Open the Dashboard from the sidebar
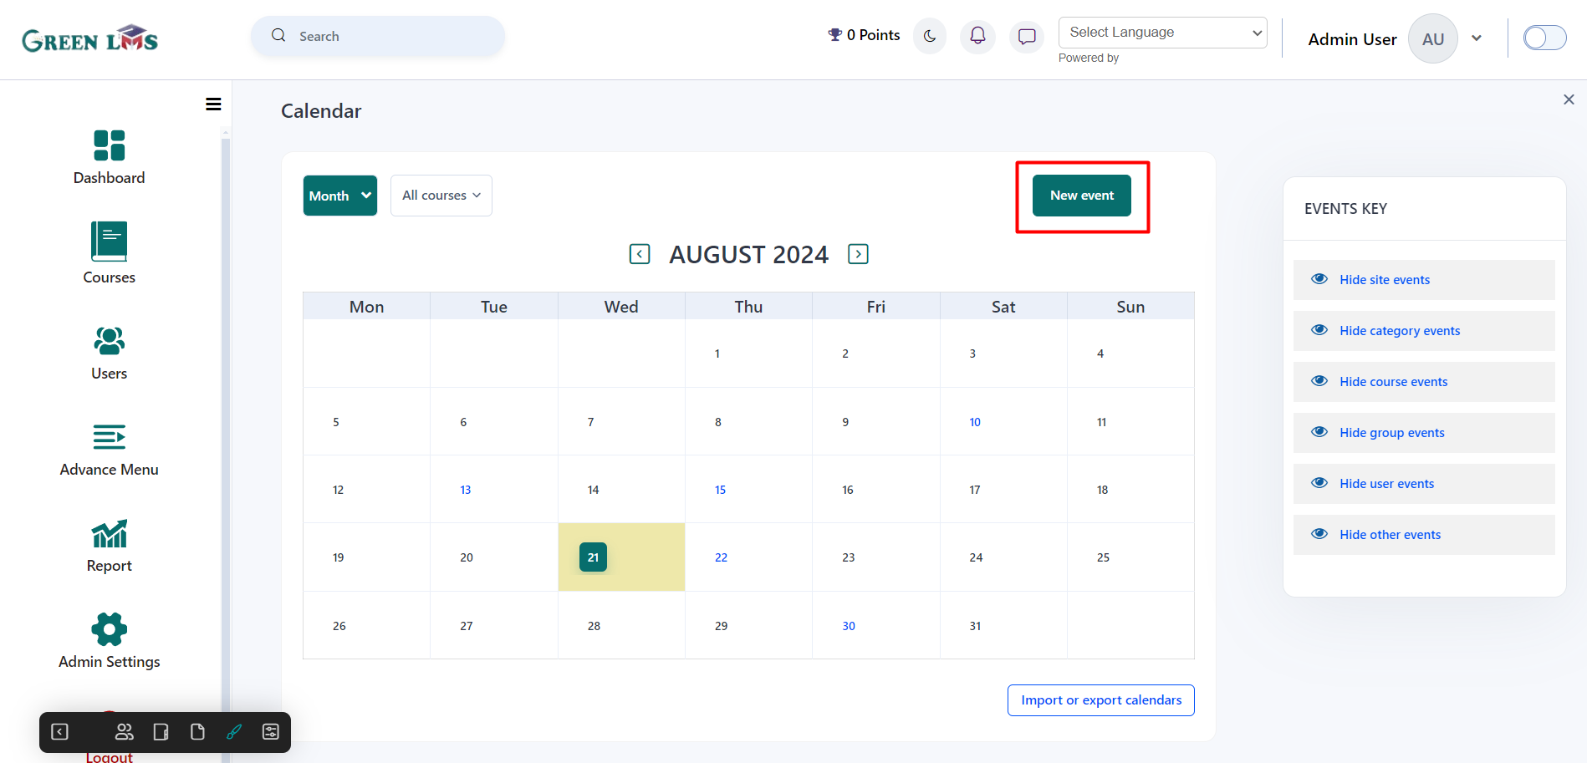Viewport: 1587px width, 763px height. tap(109, 158)
